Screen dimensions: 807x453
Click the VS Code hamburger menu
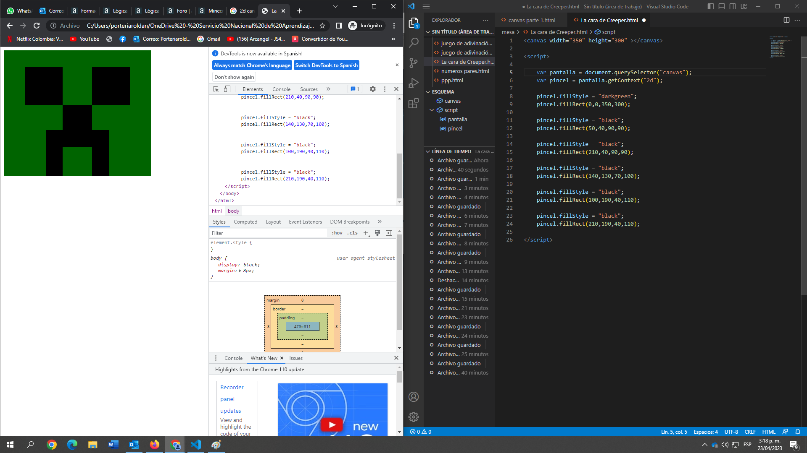click(x=426, y=6)
